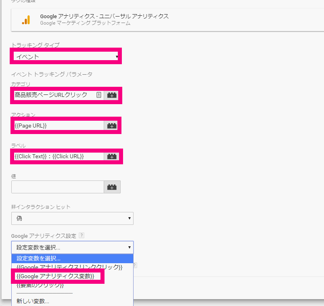324x306 pixels.
Task: Click the help icon beside Google アナリティクス設定
Action: [x=82, y=235]
